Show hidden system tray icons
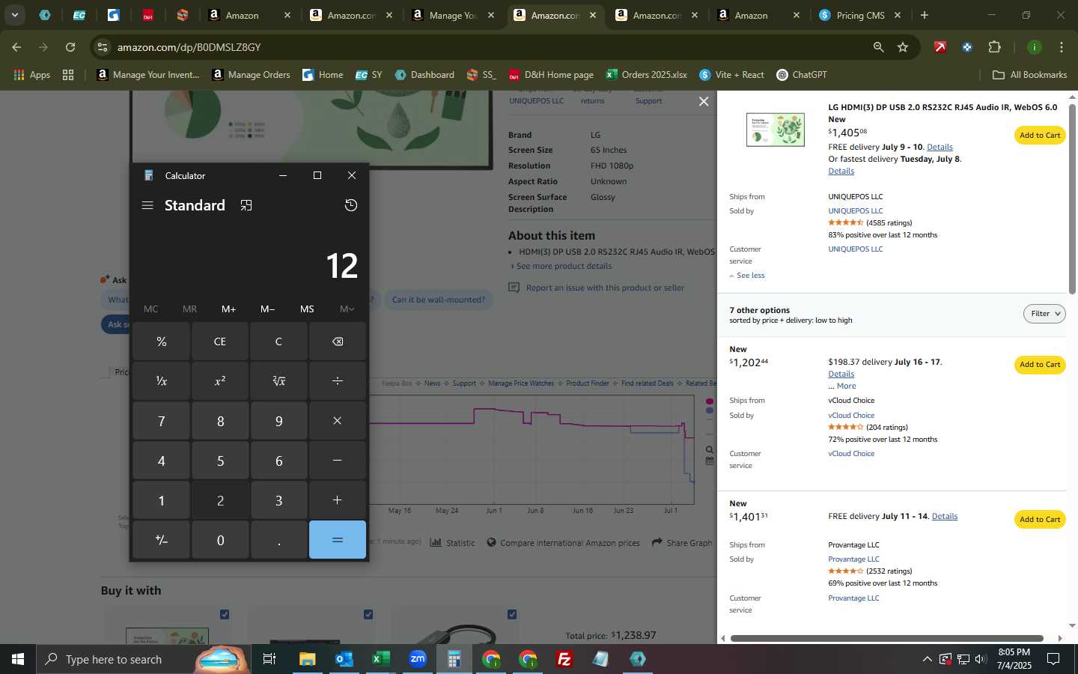 pos(927,659)
